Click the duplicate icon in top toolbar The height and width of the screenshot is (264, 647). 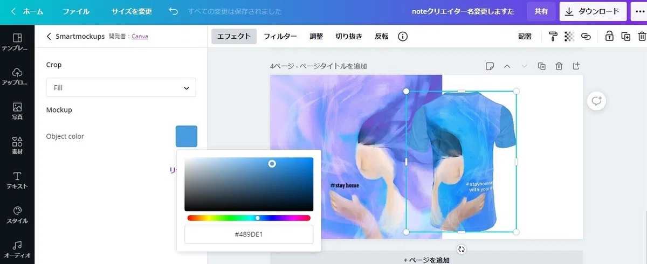click(x=625, y=37)
